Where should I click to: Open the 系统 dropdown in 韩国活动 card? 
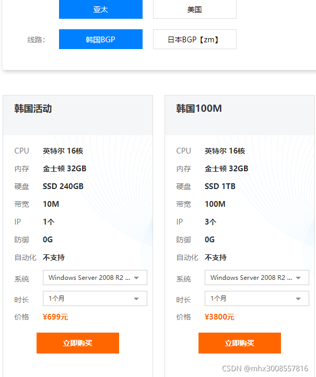click(x=95, y=278)
